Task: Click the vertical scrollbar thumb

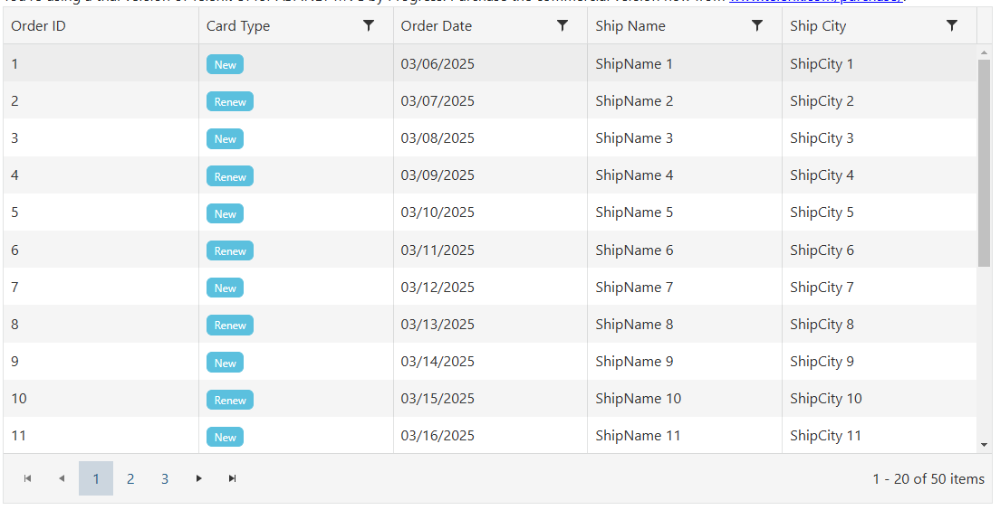Action: pos(985,163)
